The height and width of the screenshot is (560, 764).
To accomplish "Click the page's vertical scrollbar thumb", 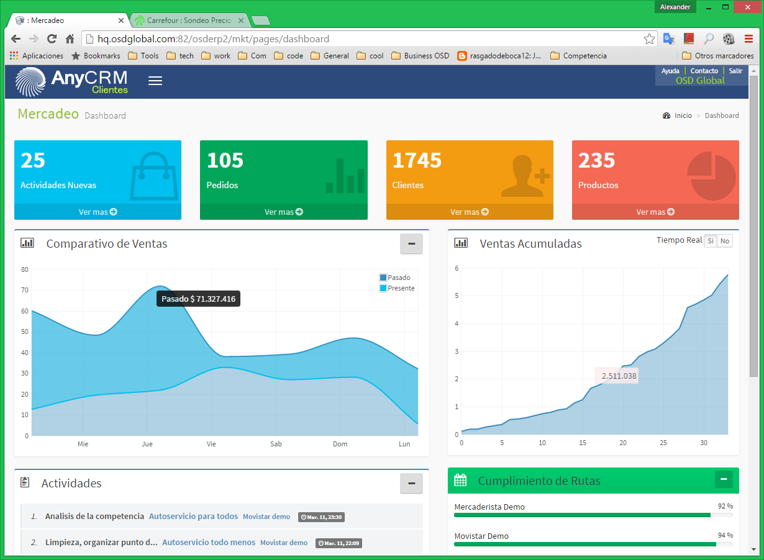I will (754, 225).
